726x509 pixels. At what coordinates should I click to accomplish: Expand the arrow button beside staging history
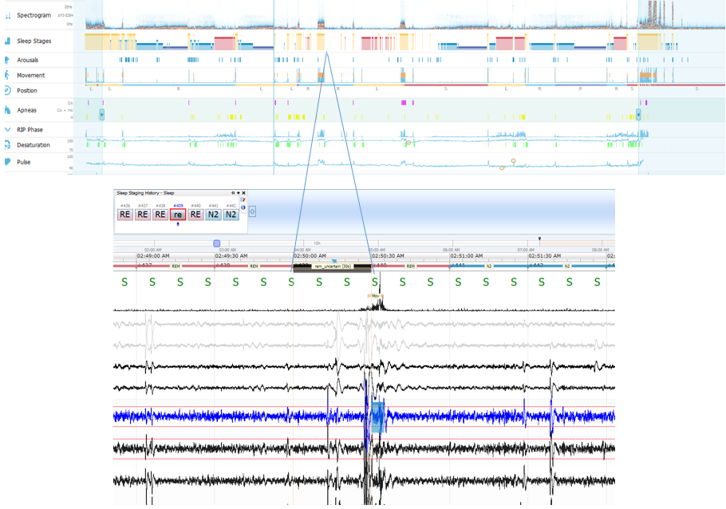tap(252, 212)
